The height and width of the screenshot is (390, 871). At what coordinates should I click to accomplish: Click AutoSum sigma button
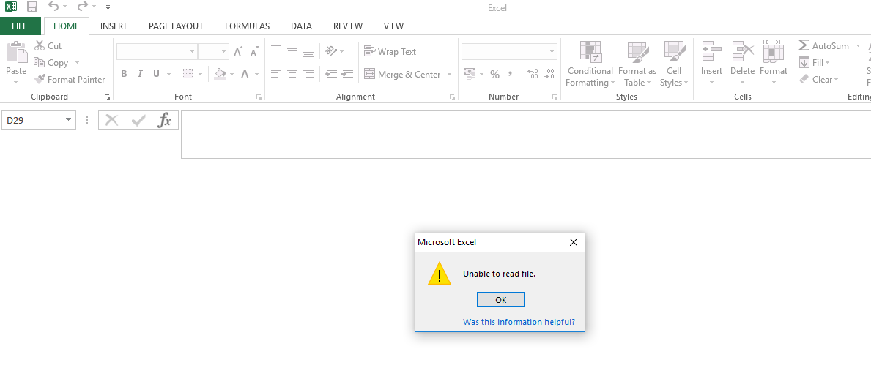pyautogui.click(x=824, y=45)
